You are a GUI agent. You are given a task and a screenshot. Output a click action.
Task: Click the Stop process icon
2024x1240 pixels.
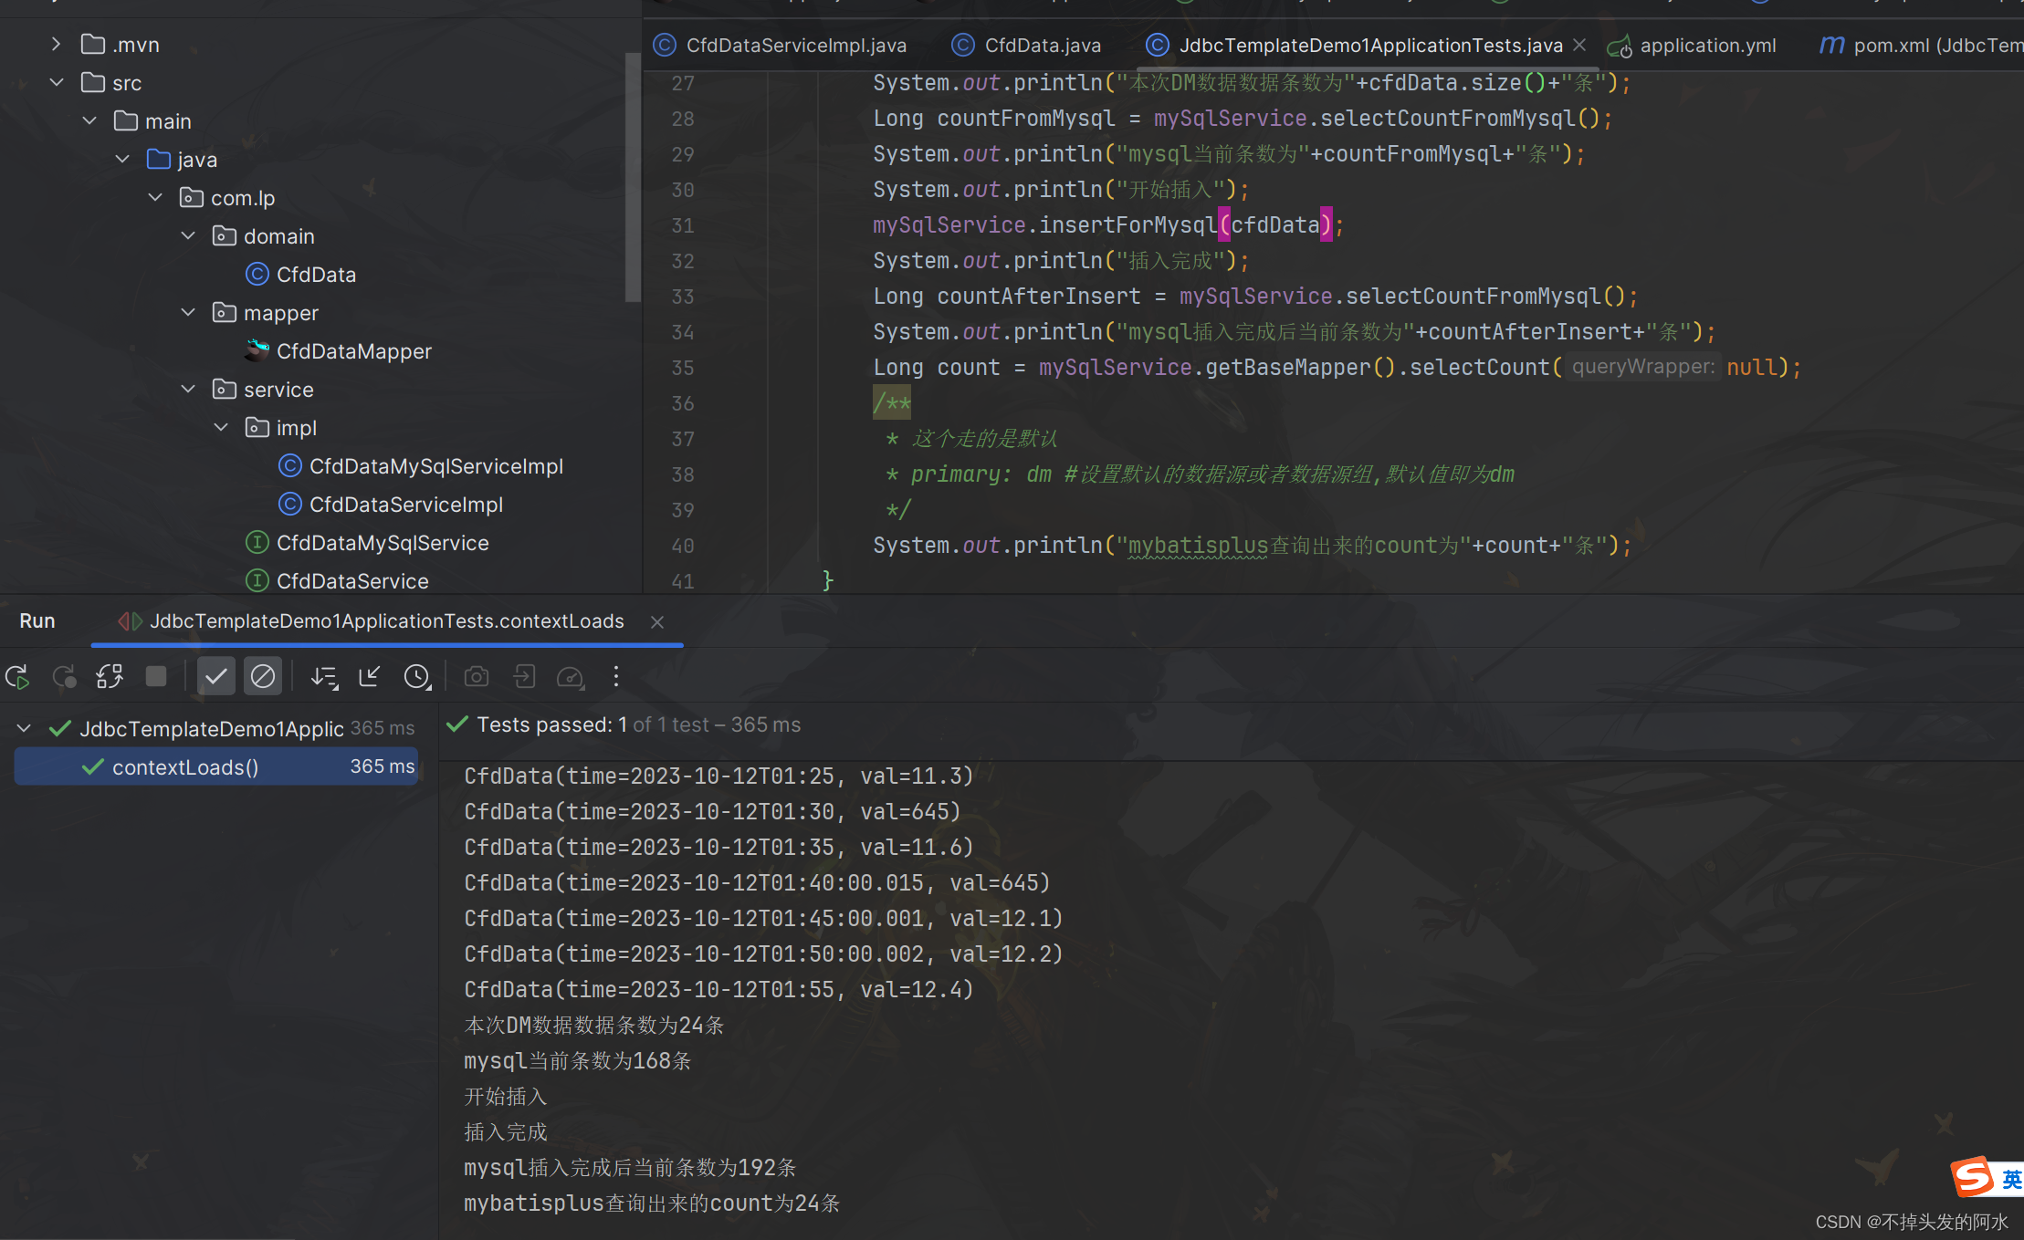[x=156, y=676]
